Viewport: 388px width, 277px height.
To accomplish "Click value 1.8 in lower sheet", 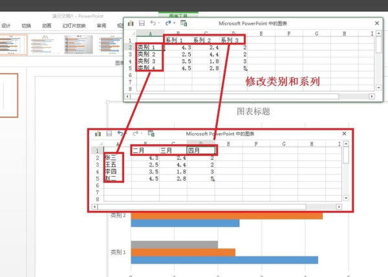I will [173, 171].
